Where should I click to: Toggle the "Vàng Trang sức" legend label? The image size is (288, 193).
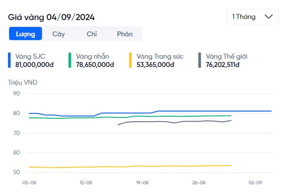pos(160,56)
